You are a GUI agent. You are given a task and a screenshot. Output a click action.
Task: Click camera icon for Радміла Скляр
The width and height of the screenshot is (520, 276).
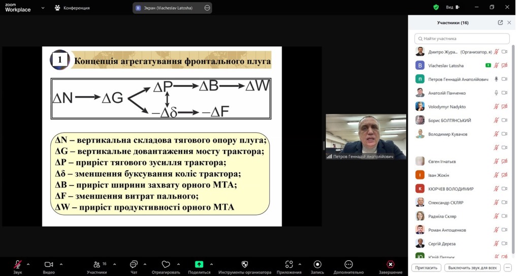click(x=504, y=216)
